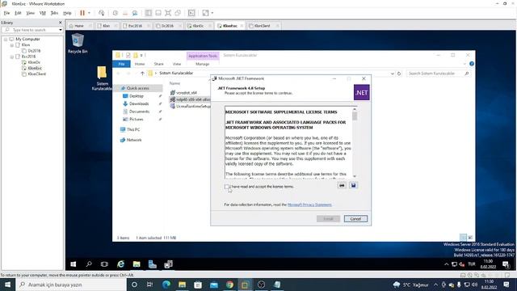Screen dimensions: 517x291
Task: Open the VMware Help menu
Action: pyautogui.click(x=67, y=13)
